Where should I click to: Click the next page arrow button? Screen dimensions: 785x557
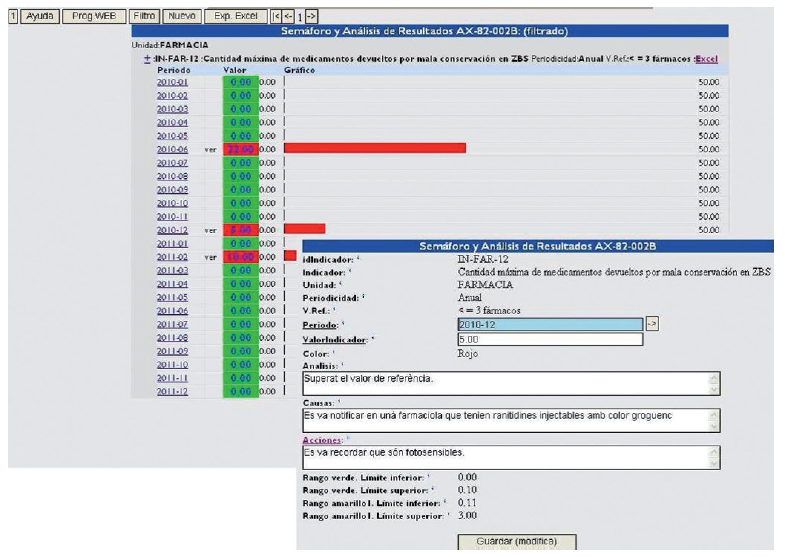[x=312, y=16]
